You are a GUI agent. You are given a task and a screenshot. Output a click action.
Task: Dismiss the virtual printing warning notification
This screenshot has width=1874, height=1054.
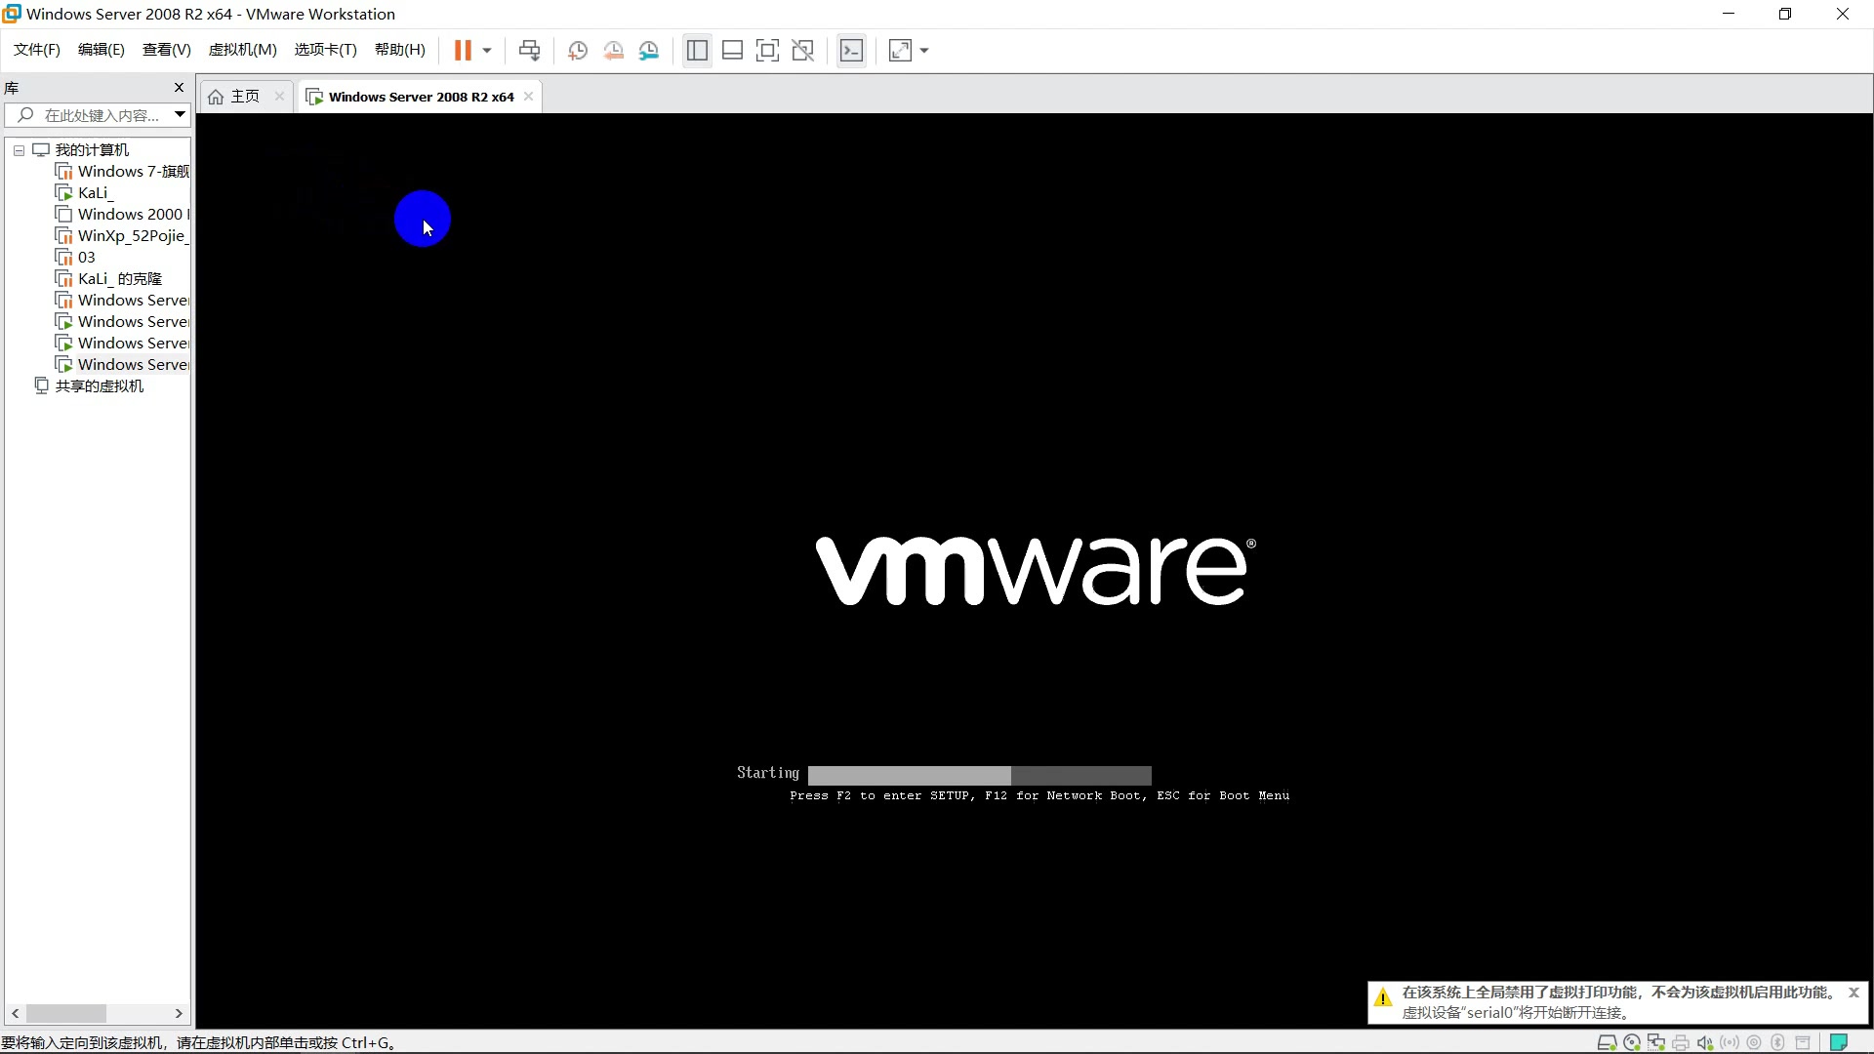pyautogui.click(x=1854, y=993)
